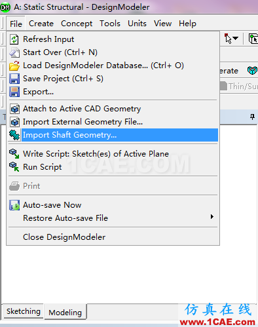Click the Load DesignModeler Database folder icon

point(14,66)
